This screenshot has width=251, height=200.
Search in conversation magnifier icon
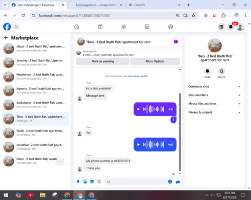221,71
